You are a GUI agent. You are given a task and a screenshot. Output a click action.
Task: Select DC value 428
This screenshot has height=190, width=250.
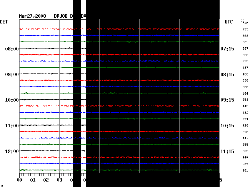[x=245, y=125]
